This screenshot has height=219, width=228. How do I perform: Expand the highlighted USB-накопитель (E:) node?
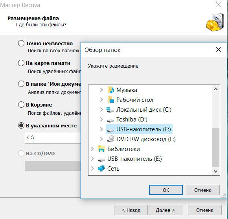coord(101,129)
